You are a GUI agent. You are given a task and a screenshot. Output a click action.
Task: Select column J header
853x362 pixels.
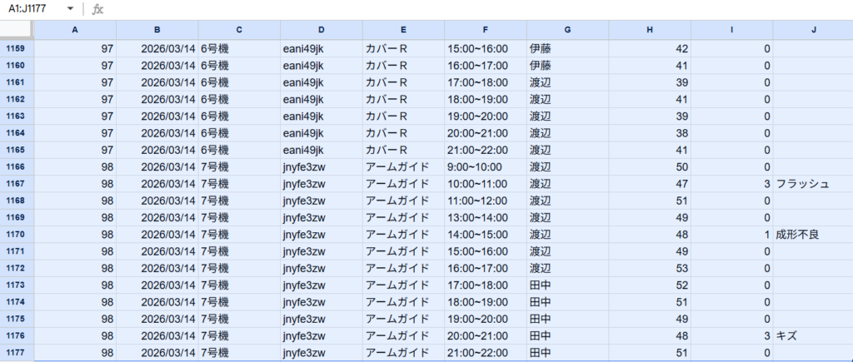pyautogui.click(x=812, y=30)
